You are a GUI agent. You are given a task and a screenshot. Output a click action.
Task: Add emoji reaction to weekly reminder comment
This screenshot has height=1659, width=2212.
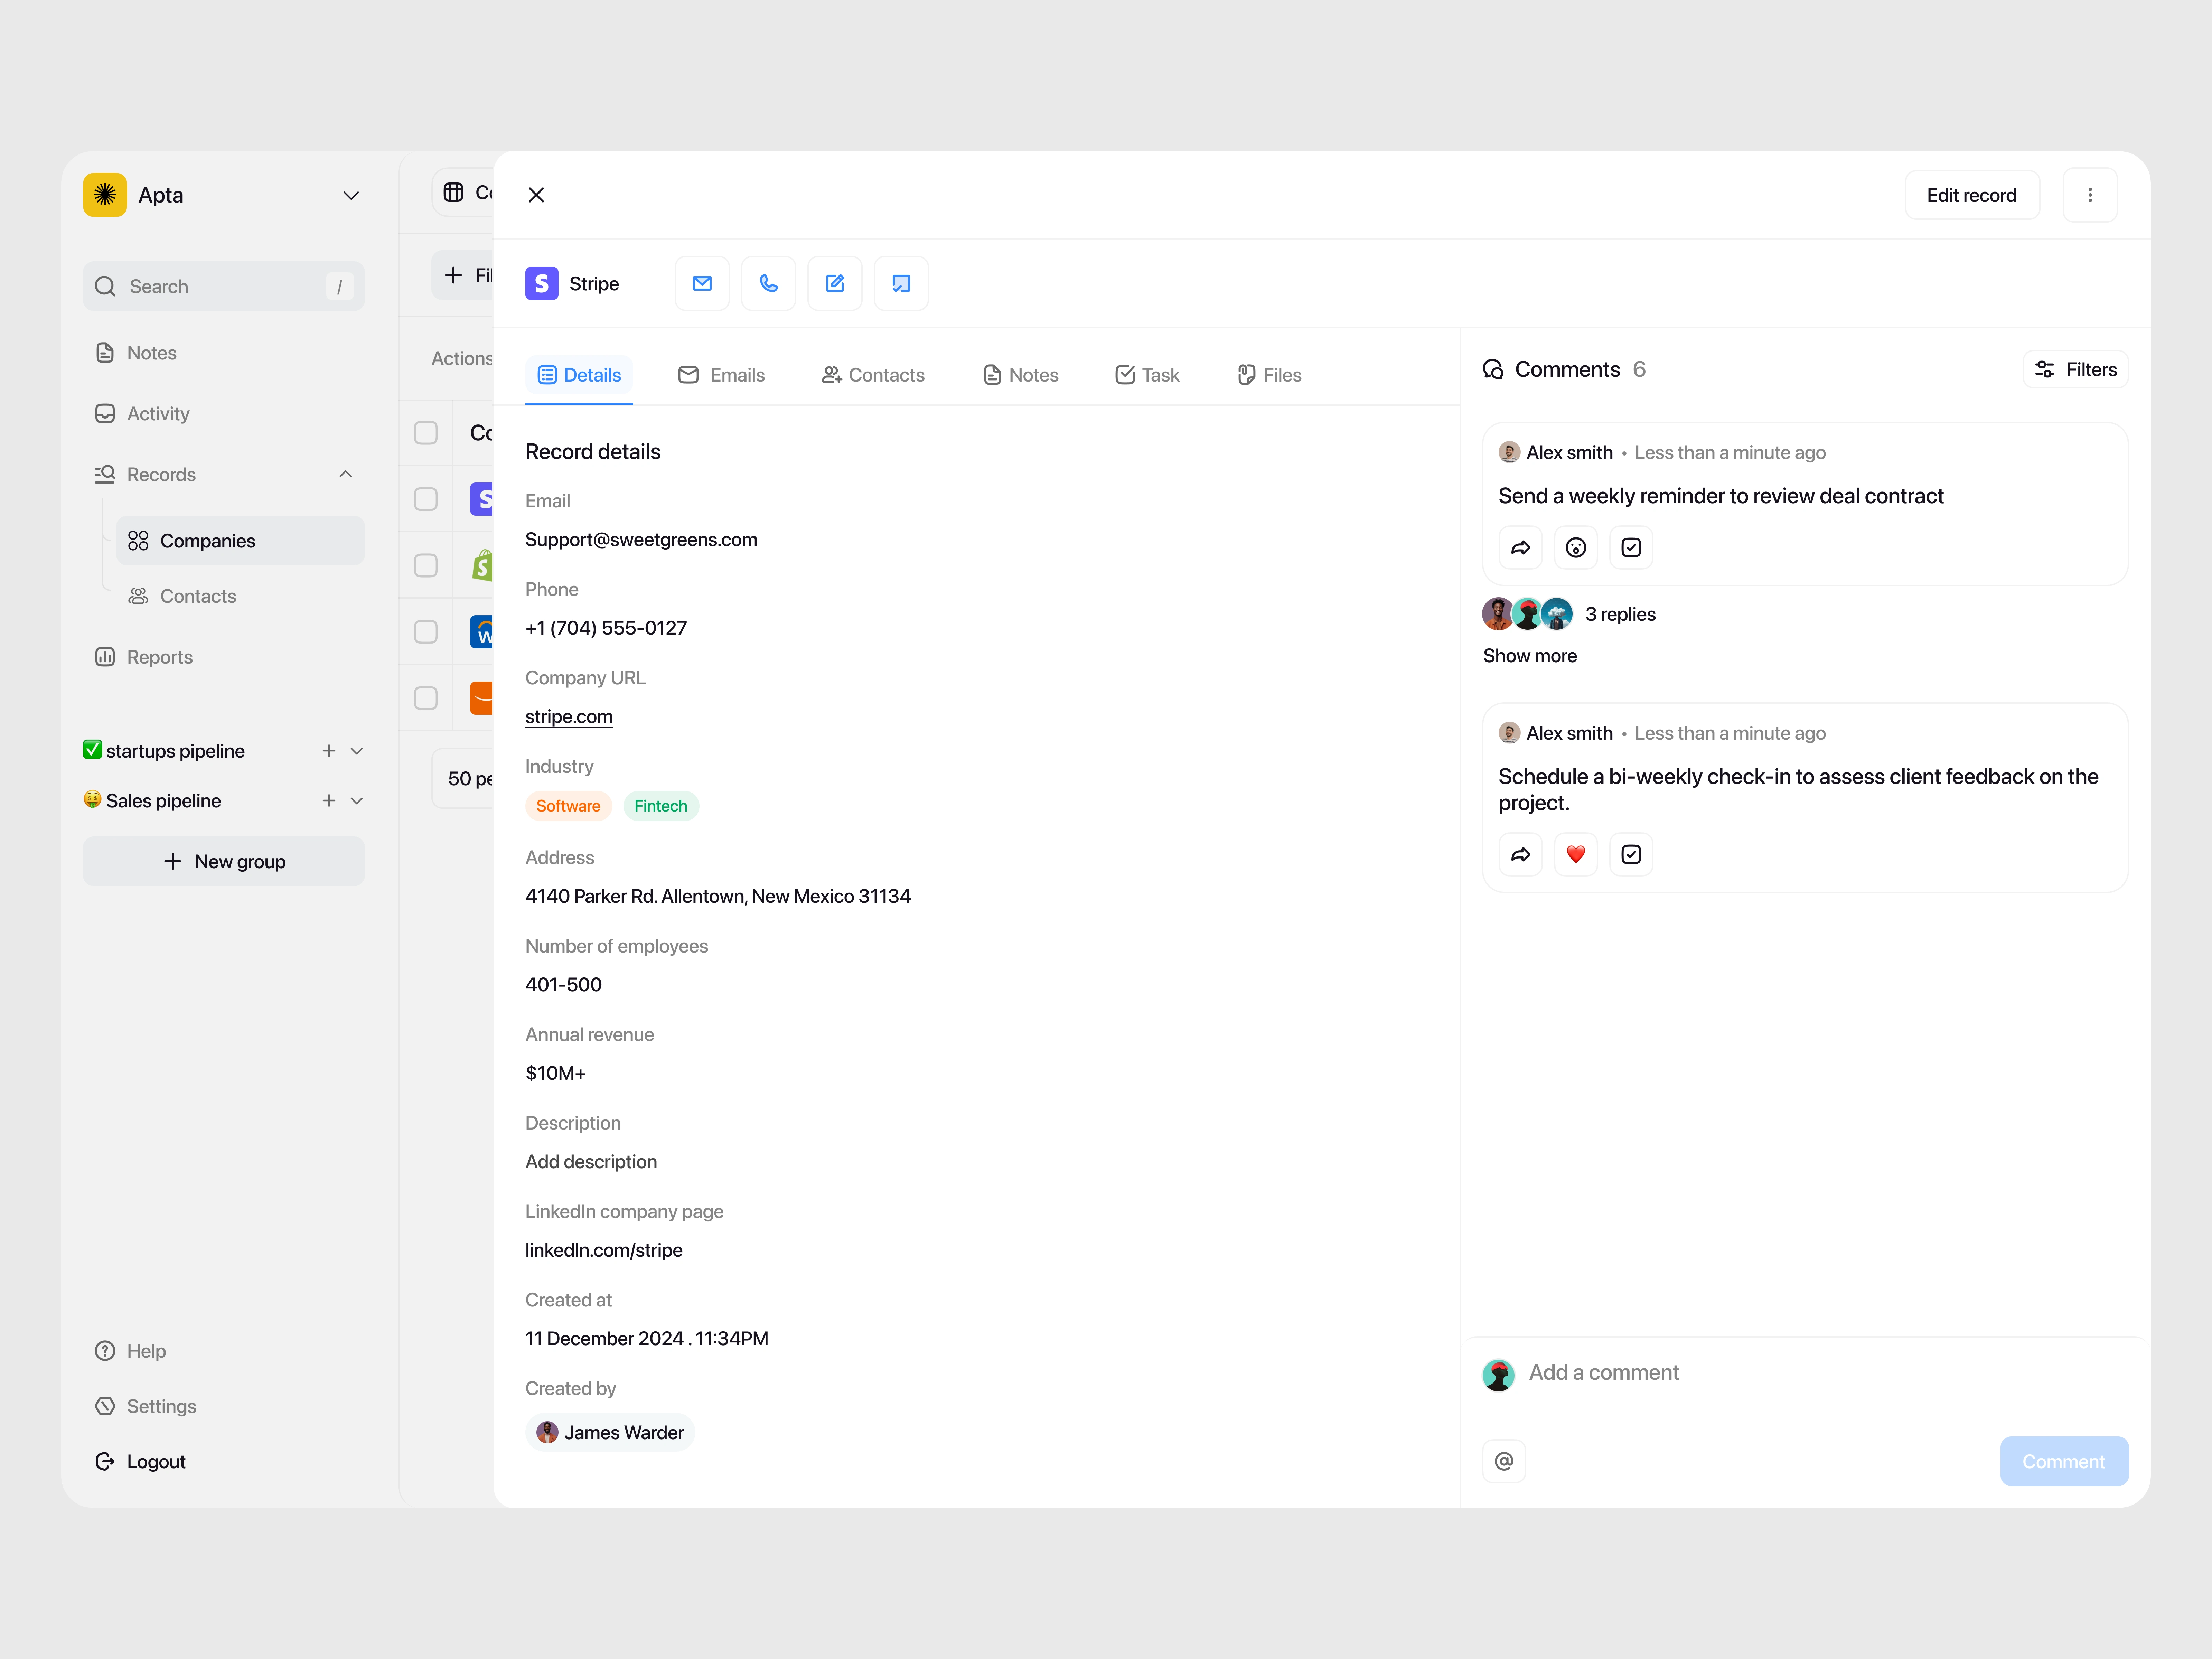point(1576,548)
